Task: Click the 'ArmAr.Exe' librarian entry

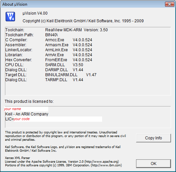Action: pyautogui.click(x=55, y=55)
